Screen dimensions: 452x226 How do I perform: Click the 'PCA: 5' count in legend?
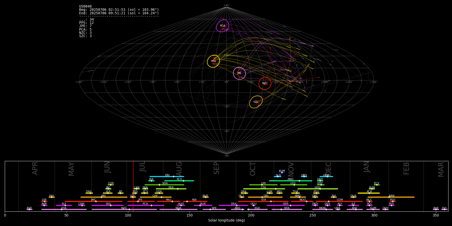[85, 29]
